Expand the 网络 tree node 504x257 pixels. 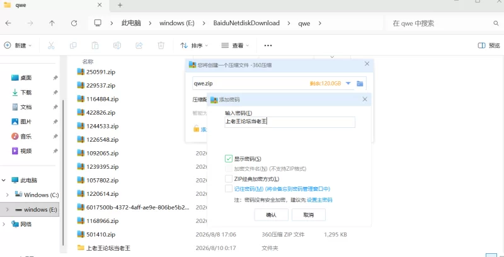[x=4, y=224]
